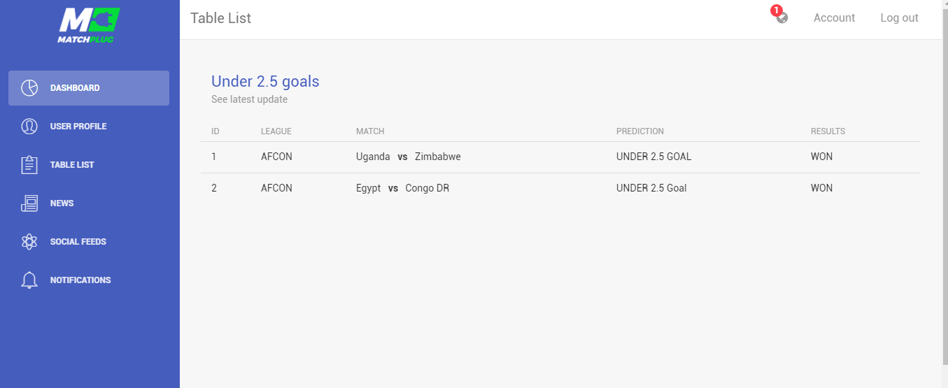This screenshot has height=388, width=948.
Task: Open the globe icon with red badge
Action: pos(781,17)
